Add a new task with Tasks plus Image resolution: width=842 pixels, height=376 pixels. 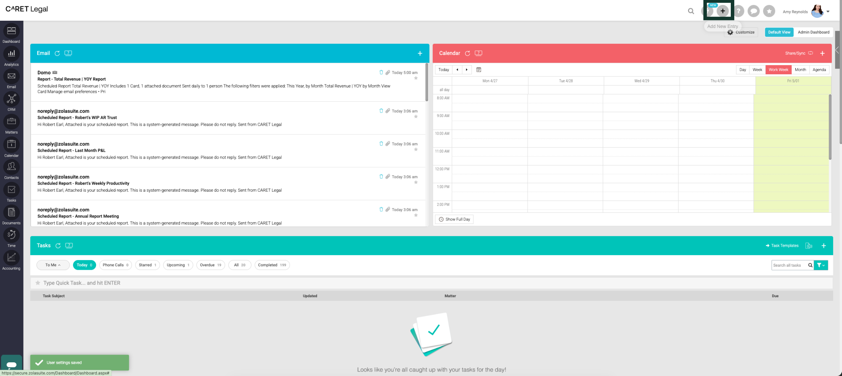[823, 246]
